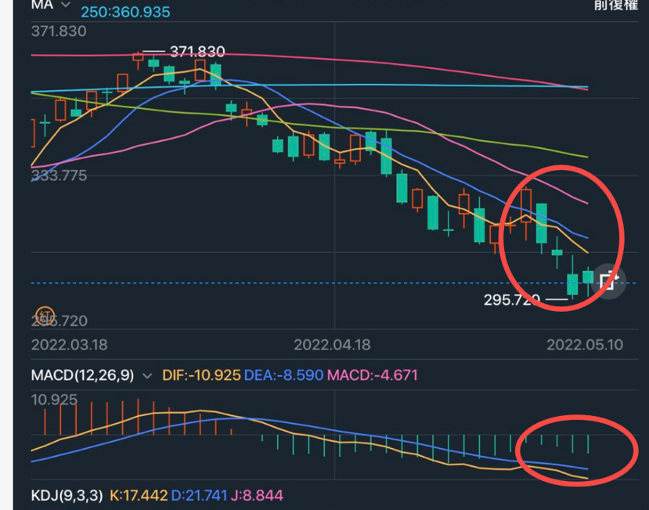Tap the last green candlestick on chart
Screen dimensions: 649x510
coord(588,277)
